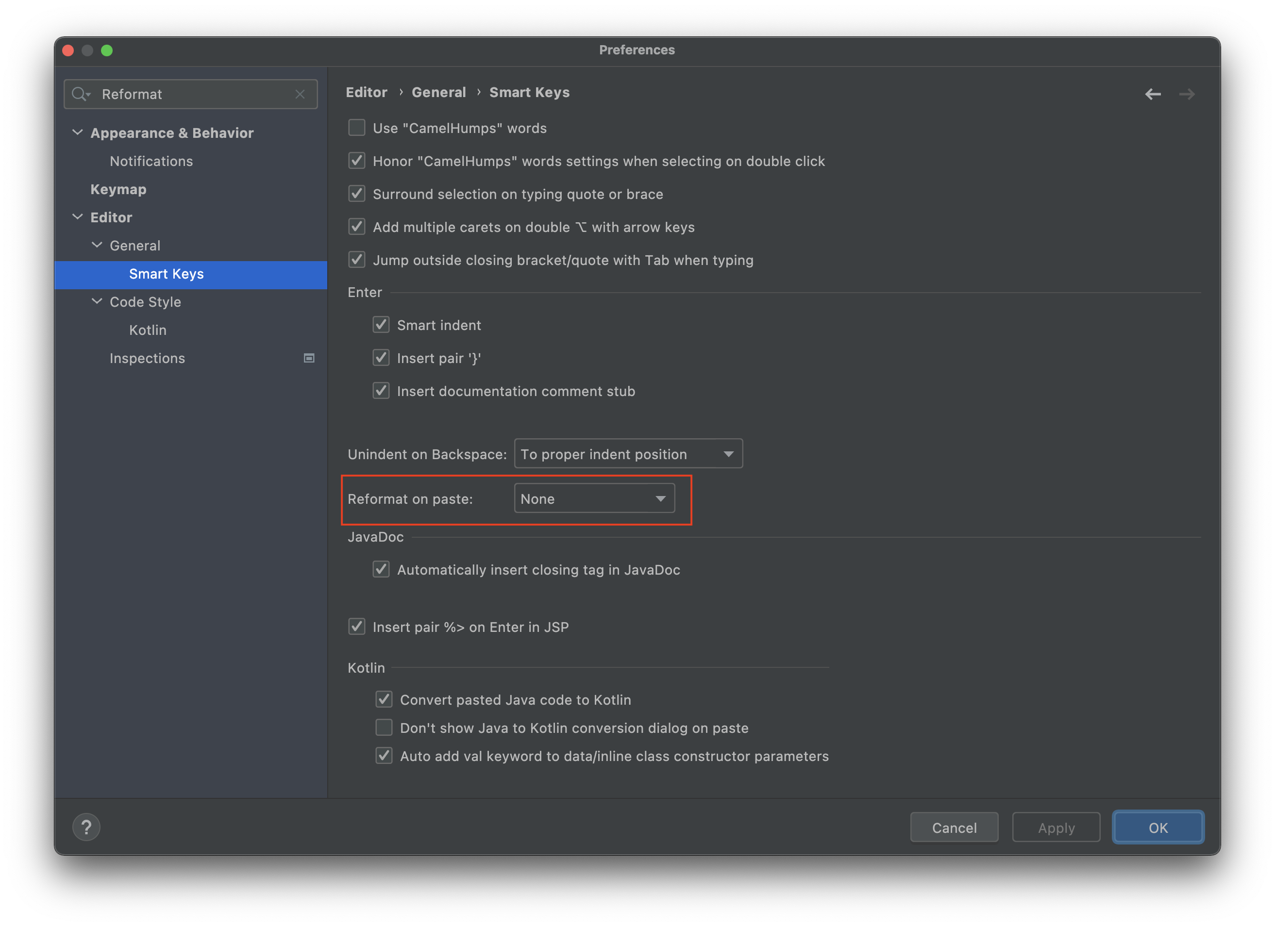This screenshot has height=927, width=1275.
Task: Select the Editor breadcrumb item
Action: tap(366, 92)
